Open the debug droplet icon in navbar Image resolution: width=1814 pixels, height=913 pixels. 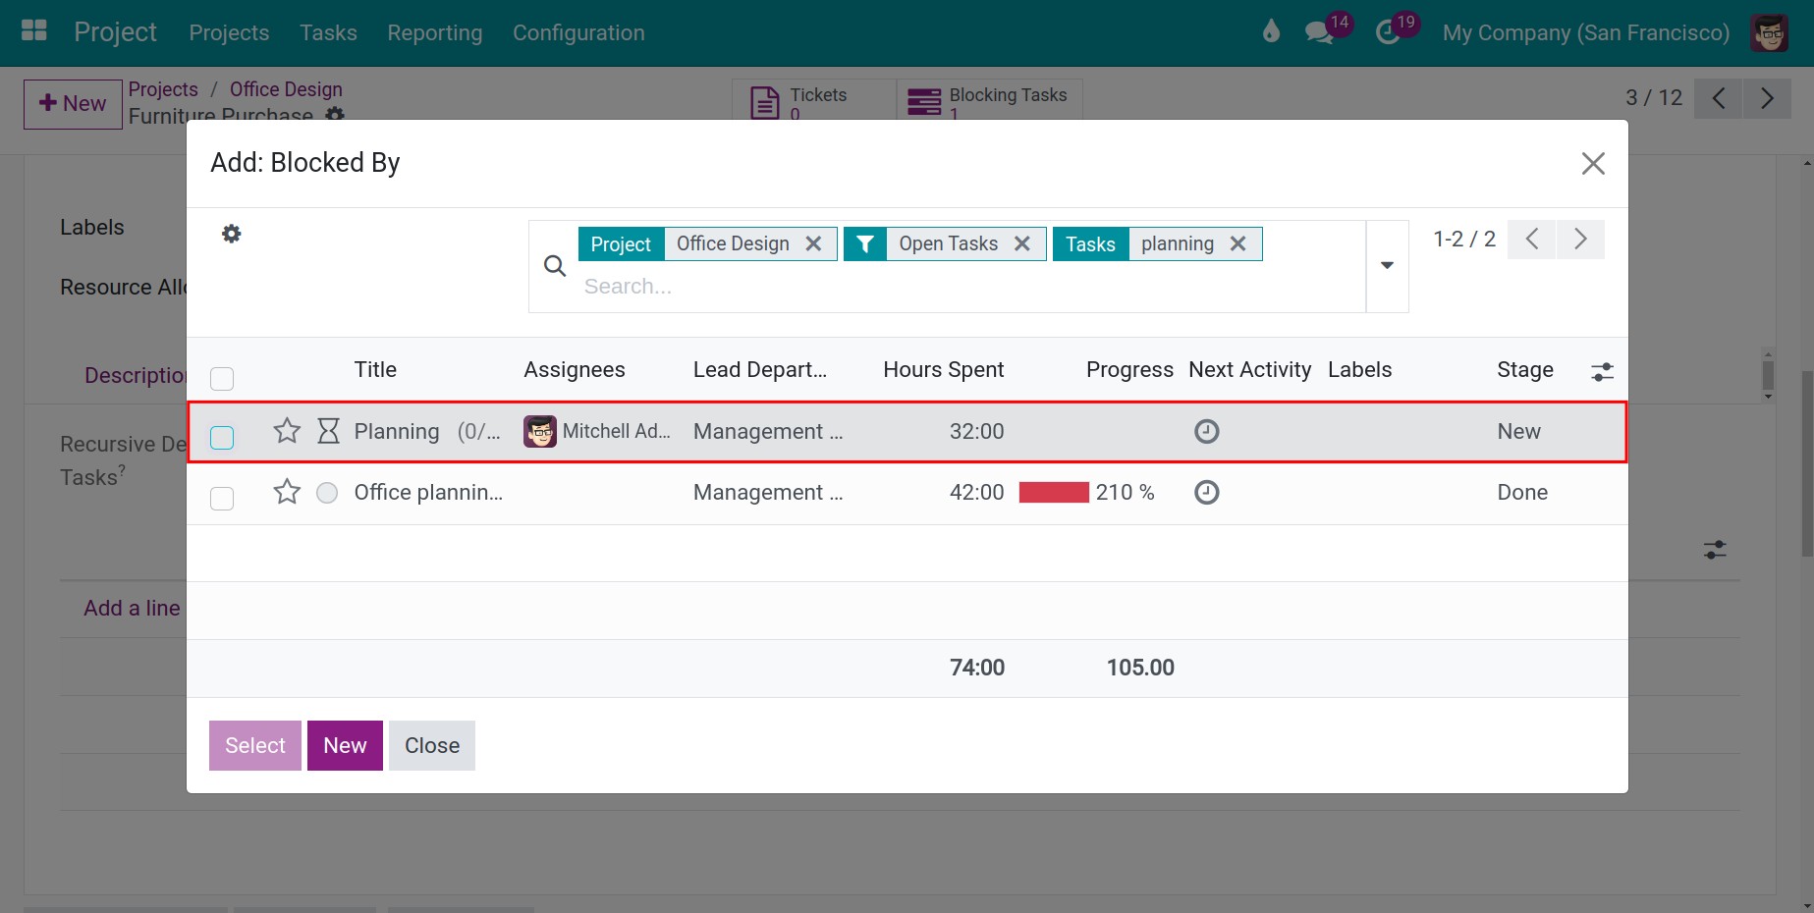(1271, 31)
